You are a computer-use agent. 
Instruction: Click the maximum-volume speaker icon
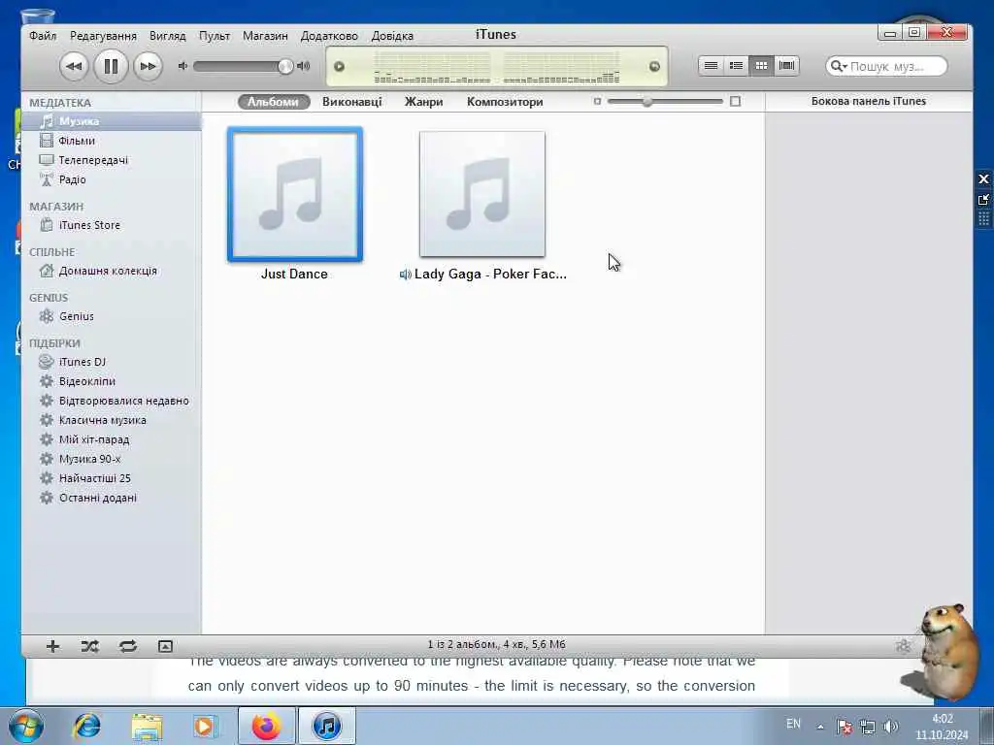pos(304,66)
